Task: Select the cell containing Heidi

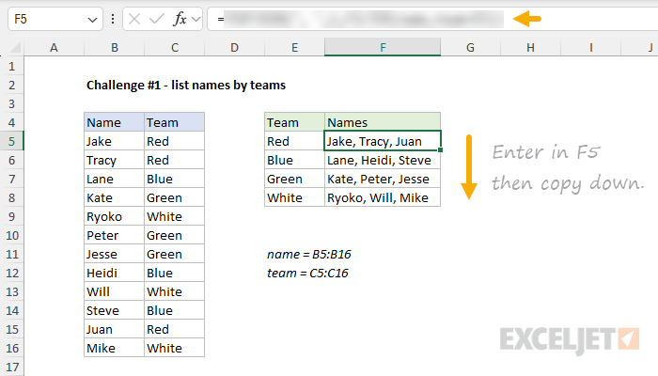Action: [x=114, y=274]
